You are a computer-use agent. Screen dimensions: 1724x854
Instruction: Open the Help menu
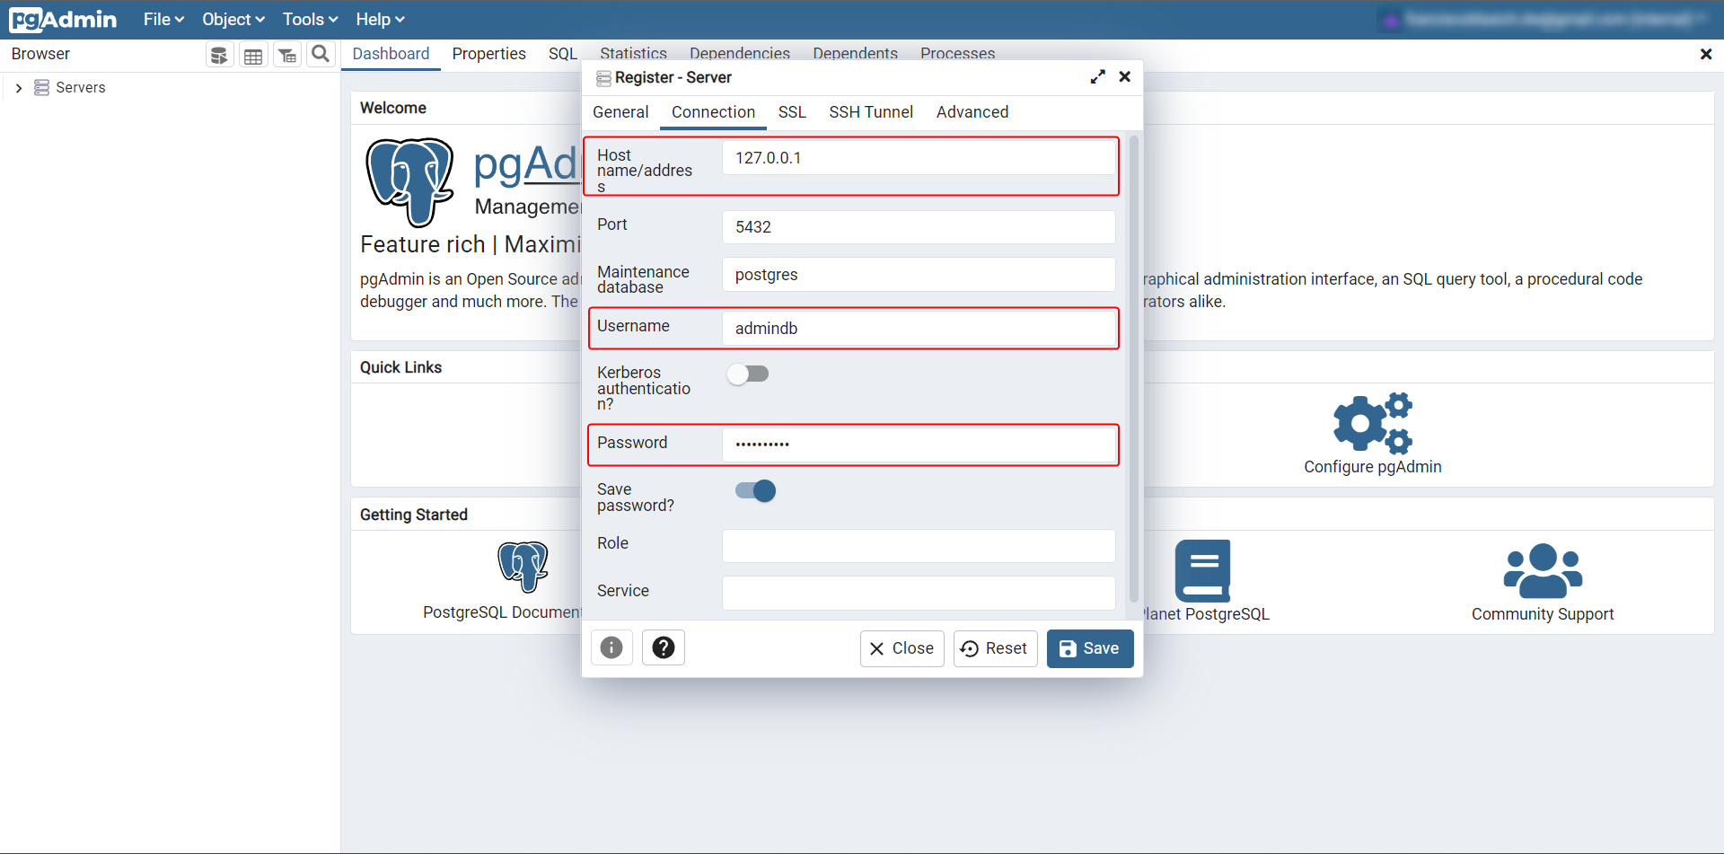380,19
